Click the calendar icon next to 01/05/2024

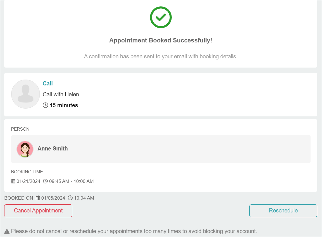38,198
